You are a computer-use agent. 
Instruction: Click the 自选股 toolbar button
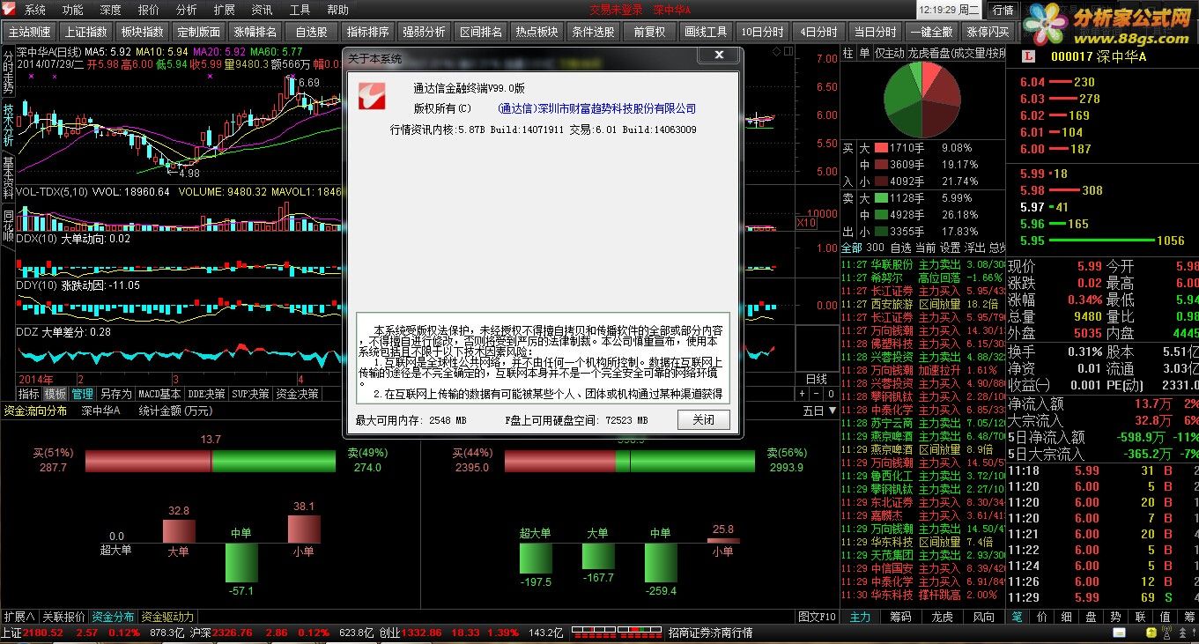312,32
